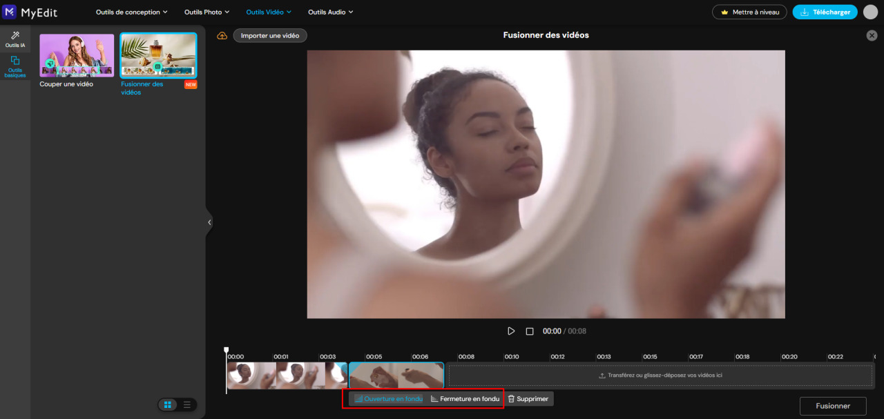Switch to list view
The width and height of the screenshot is (884, 419).
(x=186, y=405)
